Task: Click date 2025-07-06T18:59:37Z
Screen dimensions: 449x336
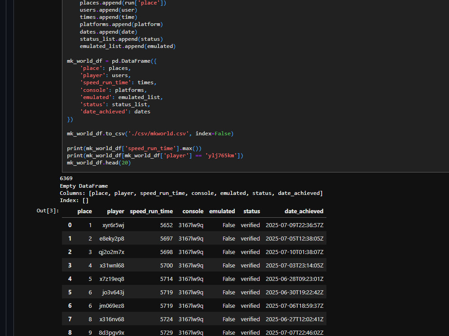Action: 295,306
